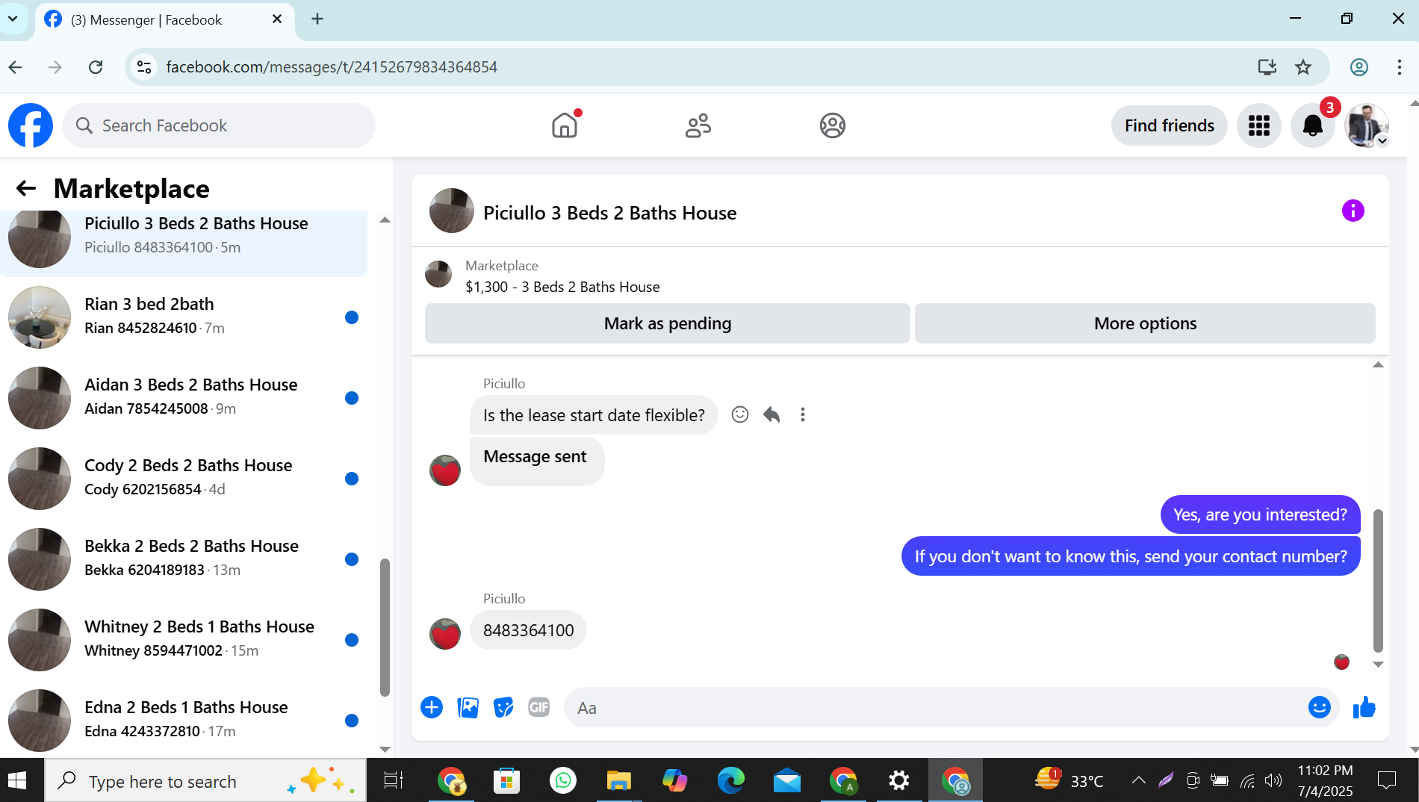The height and width of the screenshot is (802, 1419).
Task: Open the Friends icon in top navigation
Action: [x=698, y=125]
